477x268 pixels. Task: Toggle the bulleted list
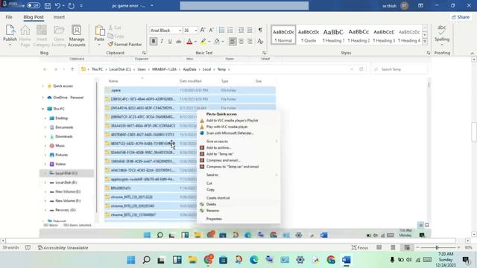coord(221,30)
